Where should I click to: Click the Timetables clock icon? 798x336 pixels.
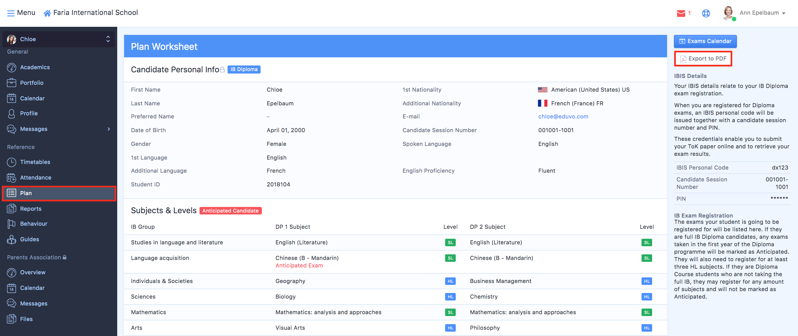pos(12,162)
